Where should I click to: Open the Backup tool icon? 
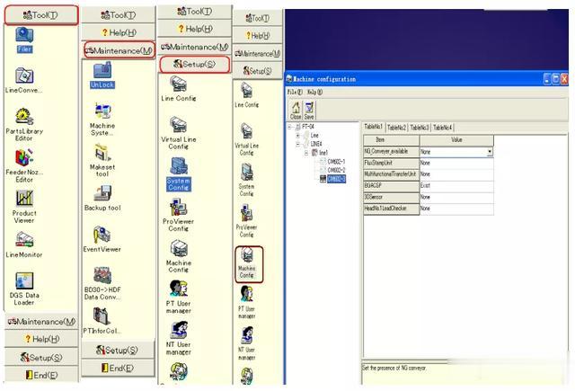[102, 198]
